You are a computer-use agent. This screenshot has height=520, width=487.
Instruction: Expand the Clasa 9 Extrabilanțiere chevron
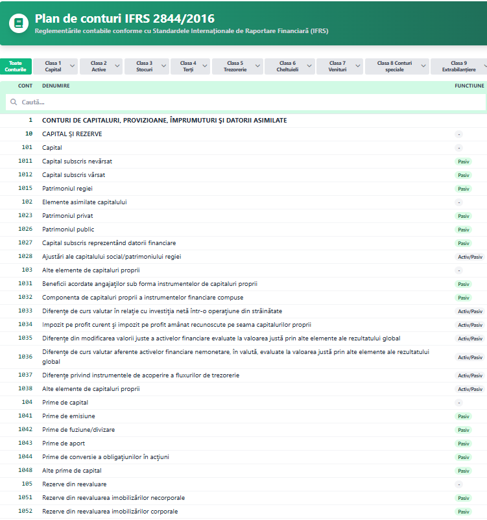click(x=482, y=66)
